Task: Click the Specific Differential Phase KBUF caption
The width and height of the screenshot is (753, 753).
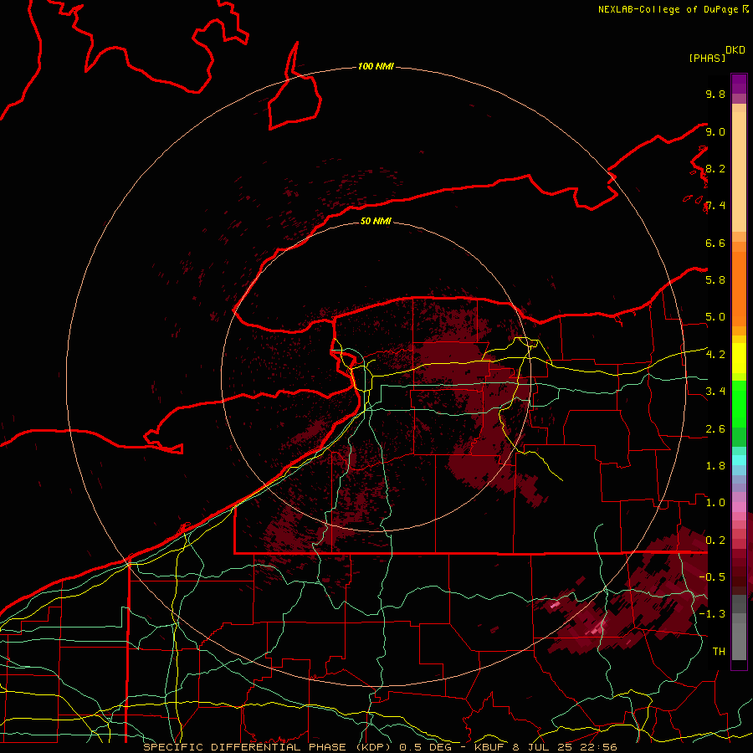Action: pyautogui.click(x=381, y=747)
